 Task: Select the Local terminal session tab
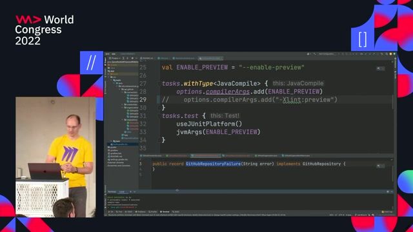(x=122, y=192)
